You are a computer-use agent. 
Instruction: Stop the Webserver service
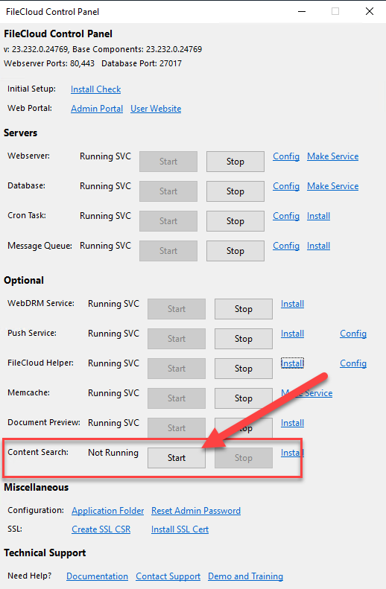tap(235, 162)
